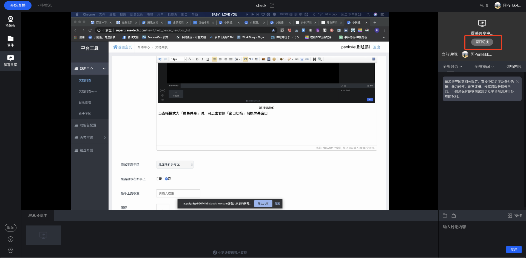The height and width of the screenshot is (258, 526).
Task: Click undo icon in the editor toolbar
Action: pyautogui.click(x=160, y=59)
